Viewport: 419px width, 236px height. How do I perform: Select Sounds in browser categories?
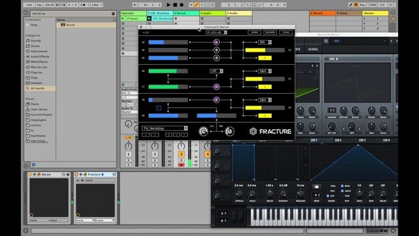35,41
